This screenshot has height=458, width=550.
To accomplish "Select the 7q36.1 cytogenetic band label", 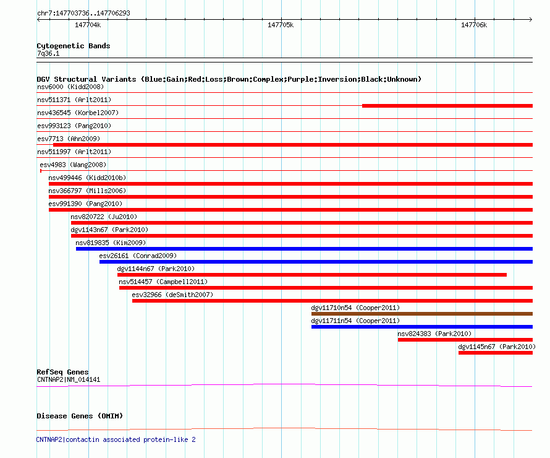I will click(48, 54).
